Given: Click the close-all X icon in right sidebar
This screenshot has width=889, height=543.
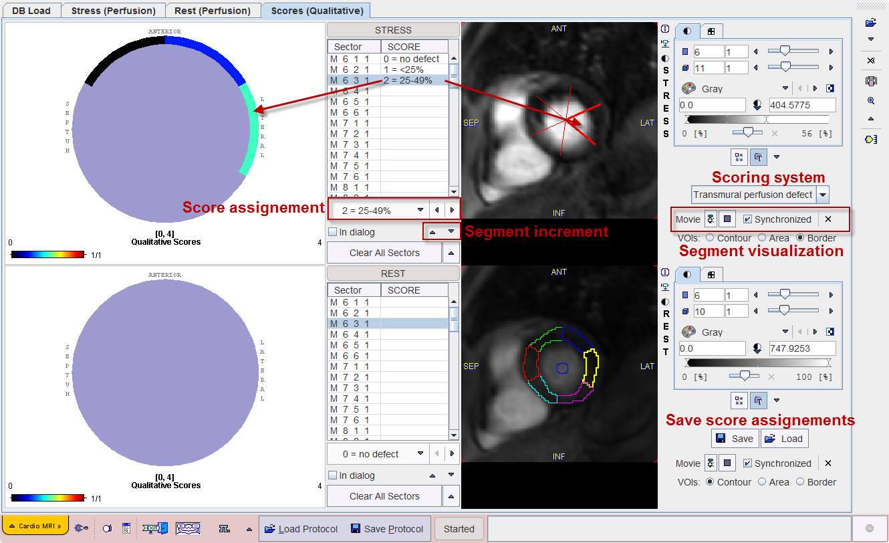Looking at the screenshot, I should (870, 61).
